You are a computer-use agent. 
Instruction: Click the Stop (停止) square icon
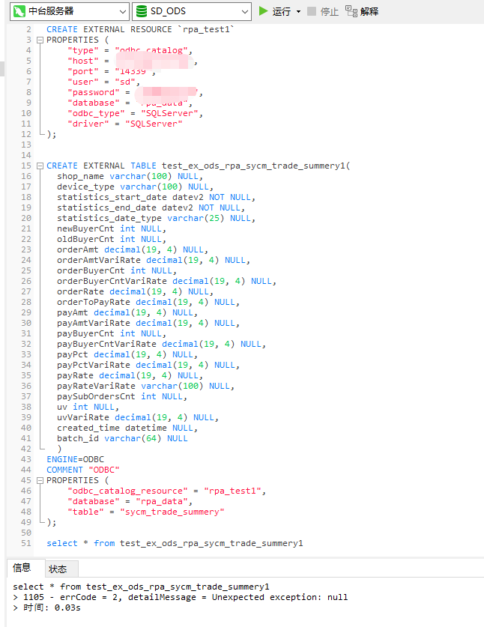[x=312, y=11]
